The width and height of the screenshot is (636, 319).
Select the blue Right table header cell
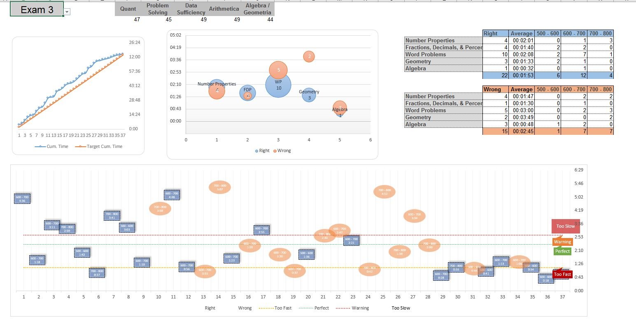pyautogui.click(x=495, y=33)
